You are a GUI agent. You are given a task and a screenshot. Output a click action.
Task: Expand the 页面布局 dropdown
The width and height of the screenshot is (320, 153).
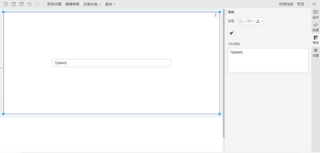(92, 4)
